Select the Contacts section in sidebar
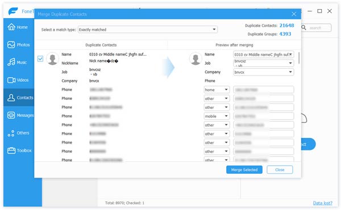This screenshot has width=341, height=210. [19, 98]
